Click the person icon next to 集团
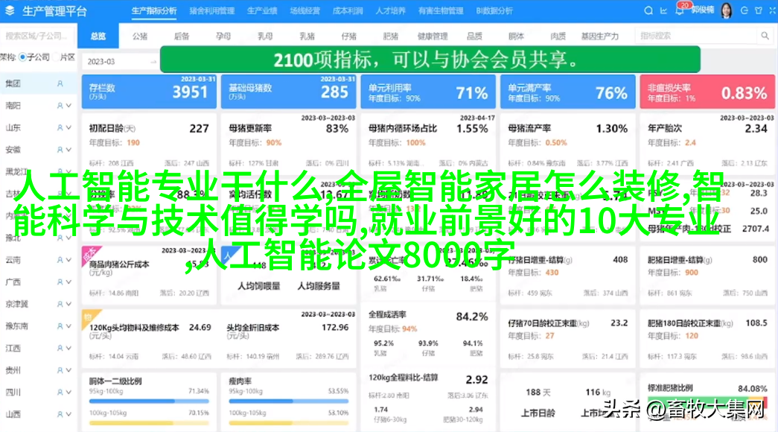This screenshot has width=778, height=432. click(x=60, y=84)
